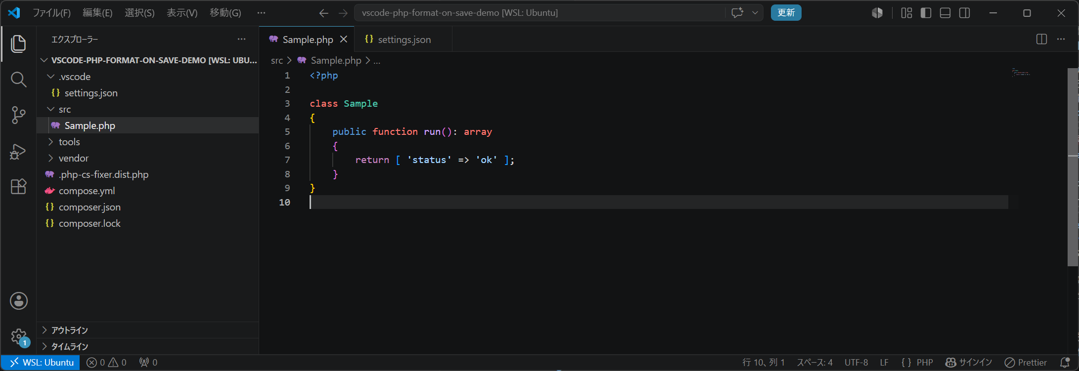
Task: Open Explorer views and more actions ellipsis
Action: coord(241,39)
